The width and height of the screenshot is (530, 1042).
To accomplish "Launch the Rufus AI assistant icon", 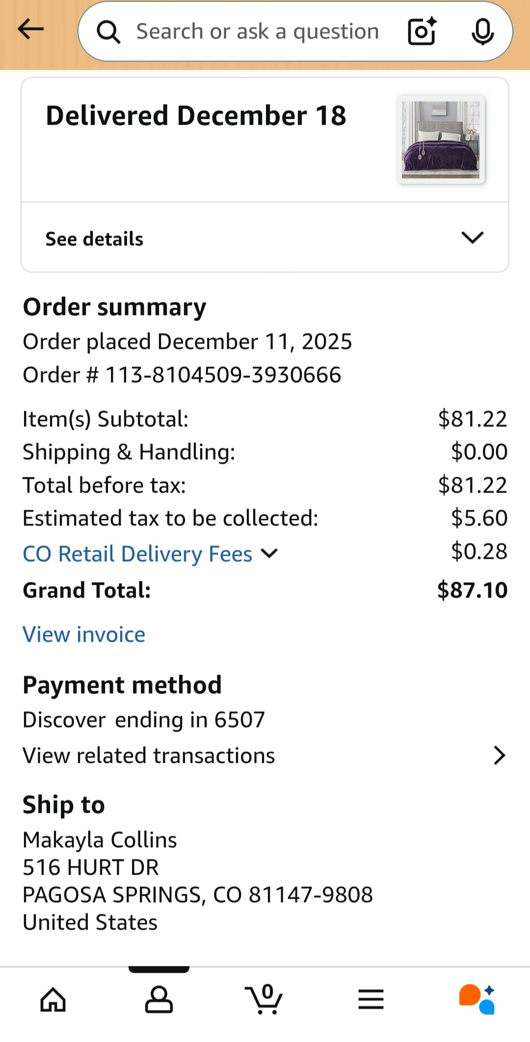I will [477, 999].
